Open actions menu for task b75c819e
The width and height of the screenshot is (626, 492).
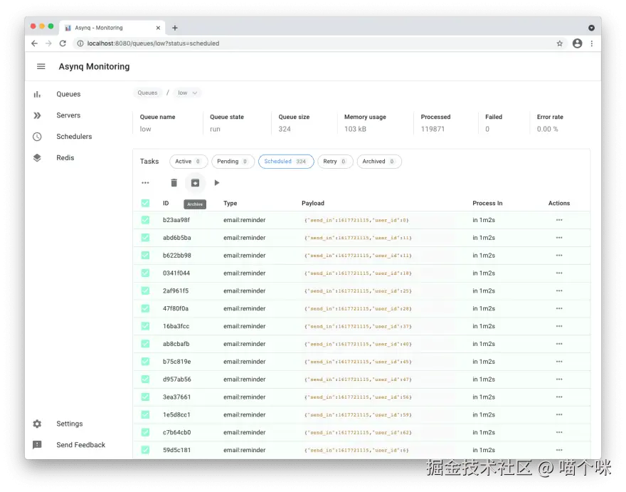click(559, 361)
